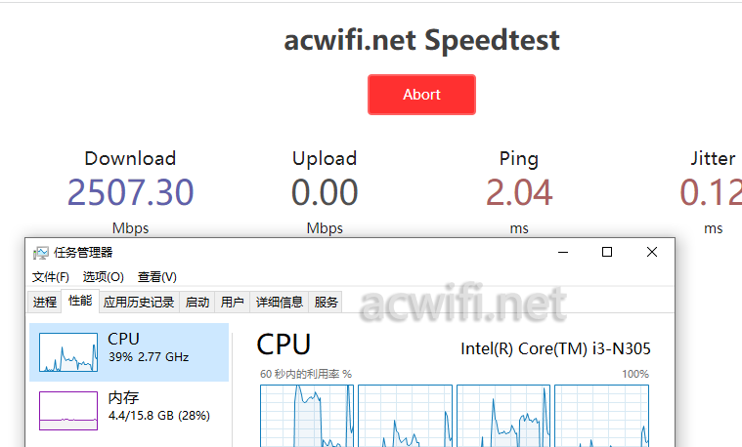Select the 内存 memory usage thumbnail

68,411
